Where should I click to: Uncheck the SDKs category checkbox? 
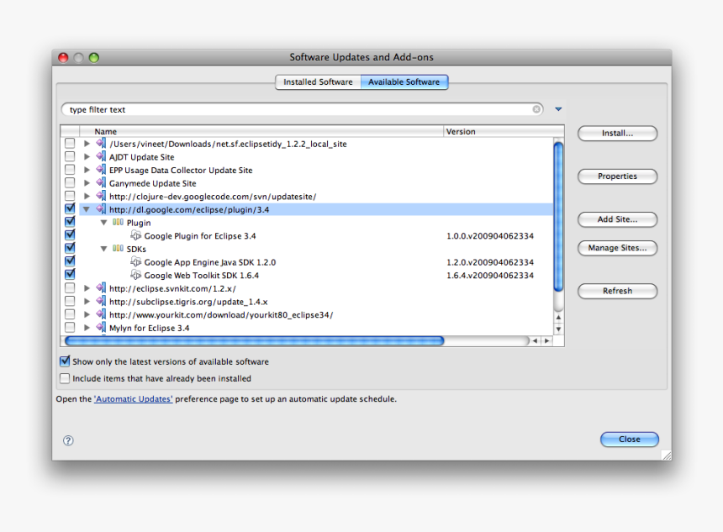(x=70, y=248)
